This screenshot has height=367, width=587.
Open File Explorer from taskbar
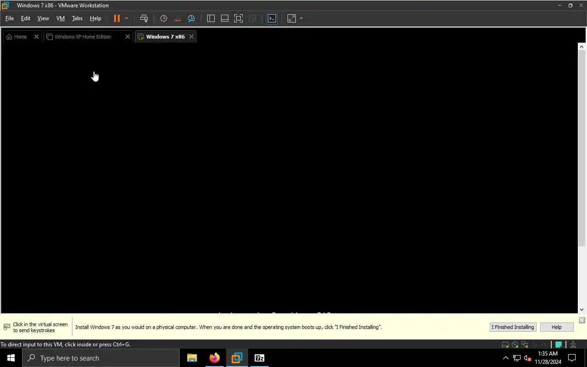(x=192, y=358)
